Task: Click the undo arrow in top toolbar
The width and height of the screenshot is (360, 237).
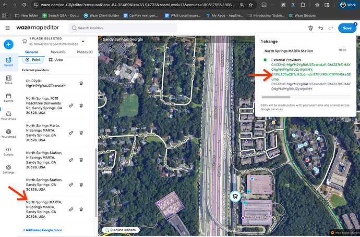Action: pyautogui.click(x=321, y=28)
